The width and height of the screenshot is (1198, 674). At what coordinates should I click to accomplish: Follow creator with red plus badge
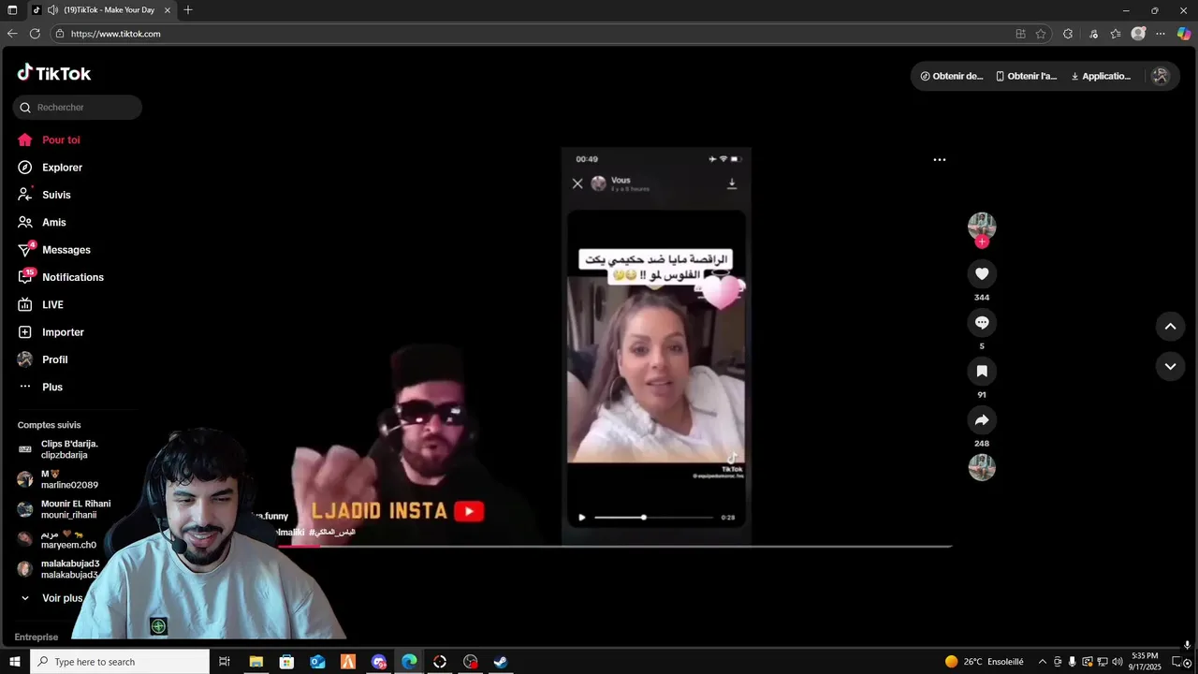[982, 242]
